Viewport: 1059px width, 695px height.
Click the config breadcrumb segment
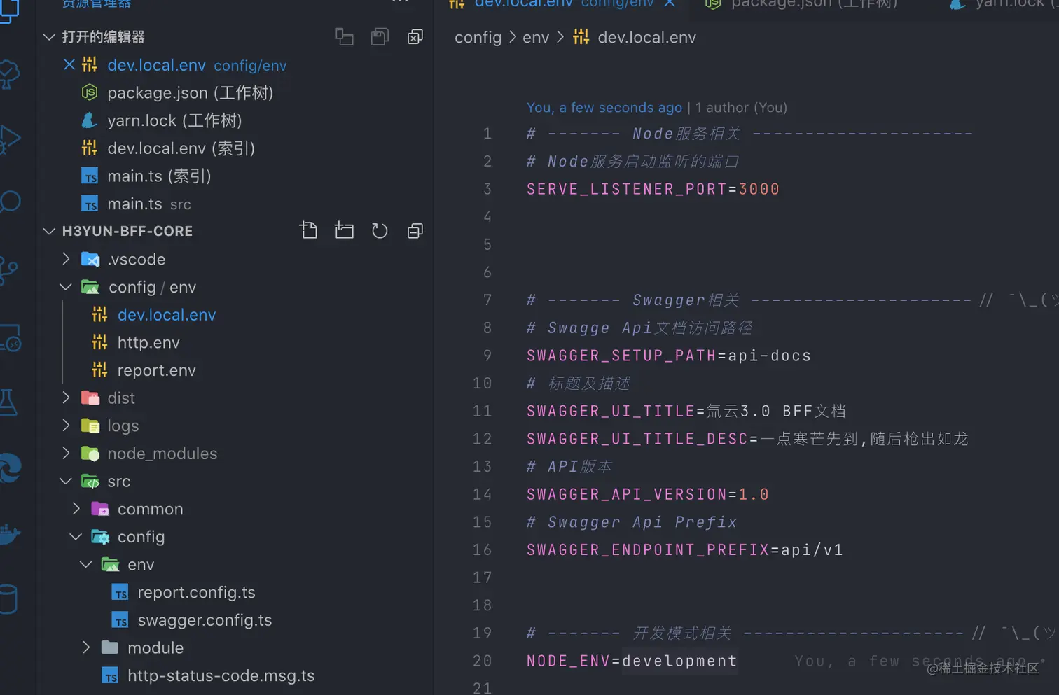pos(478,37)
